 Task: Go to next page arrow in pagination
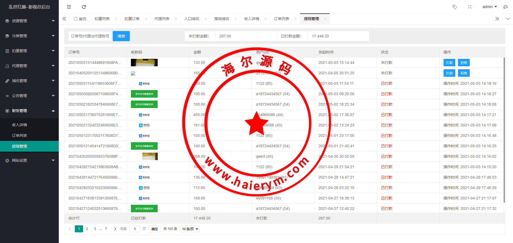tap(115, 229)
